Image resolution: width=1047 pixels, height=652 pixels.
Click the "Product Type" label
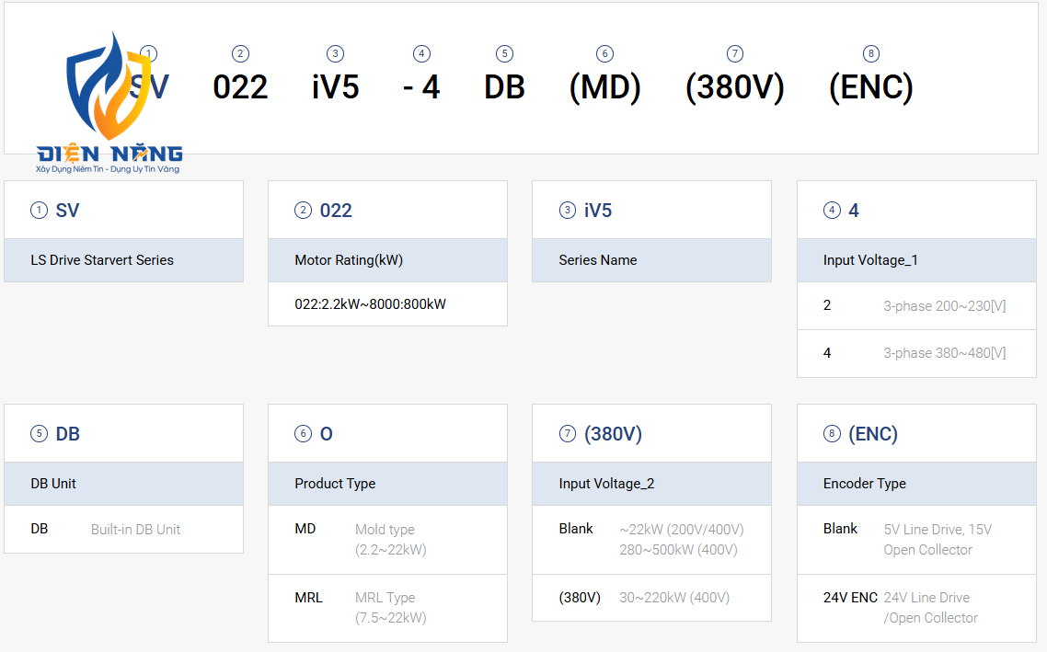tap(335, 484)
